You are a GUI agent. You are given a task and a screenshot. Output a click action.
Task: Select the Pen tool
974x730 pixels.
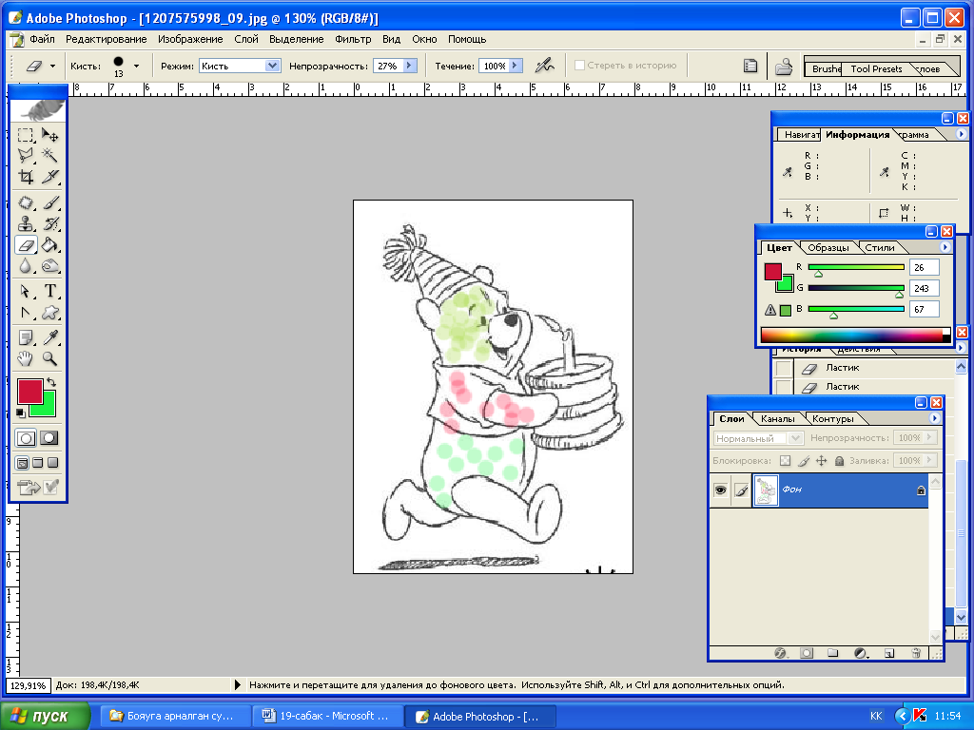tap(26, 312)
